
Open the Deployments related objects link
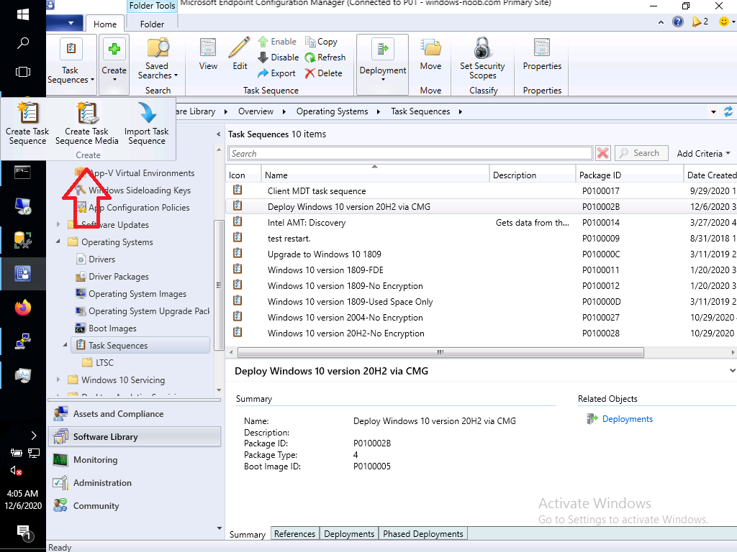[627, 419]
